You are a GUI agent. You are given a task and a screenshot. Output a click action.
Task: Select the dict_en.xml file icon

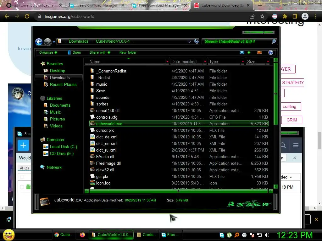92,143
